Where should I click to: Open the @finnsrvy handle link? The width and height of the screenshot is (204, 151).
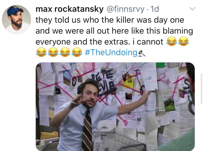click(x=125, y=9)
